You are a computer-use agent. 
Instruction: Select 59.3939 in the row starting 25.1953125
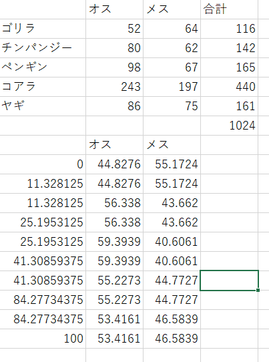tap(114, 242)
